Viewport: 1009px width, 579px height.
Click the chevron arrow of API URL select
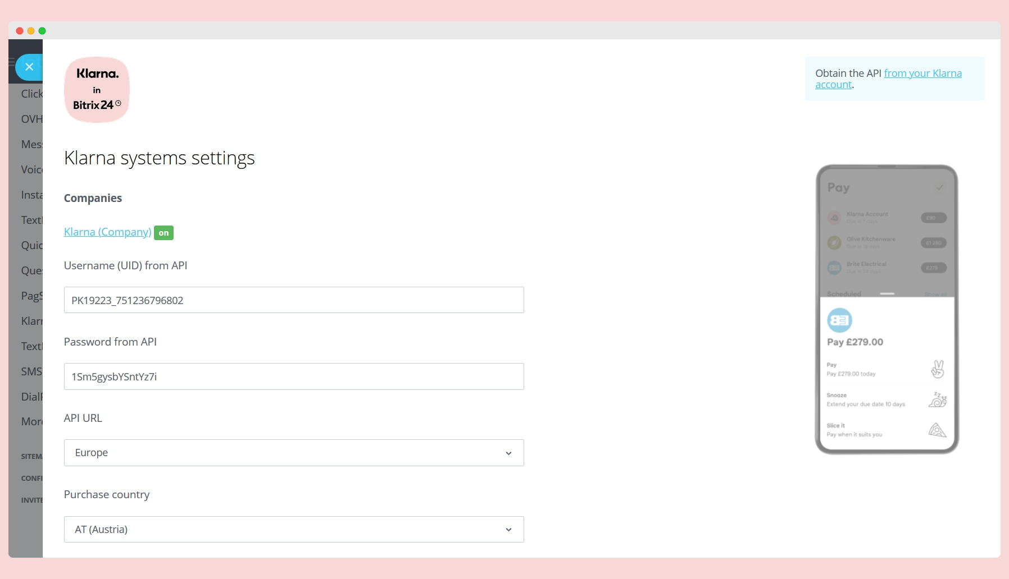pos(508,453)
